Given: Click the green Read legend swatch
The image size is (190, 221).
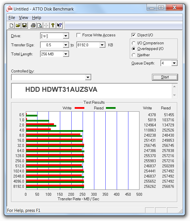Looking at the screenshot, I should tap(111, 108).
